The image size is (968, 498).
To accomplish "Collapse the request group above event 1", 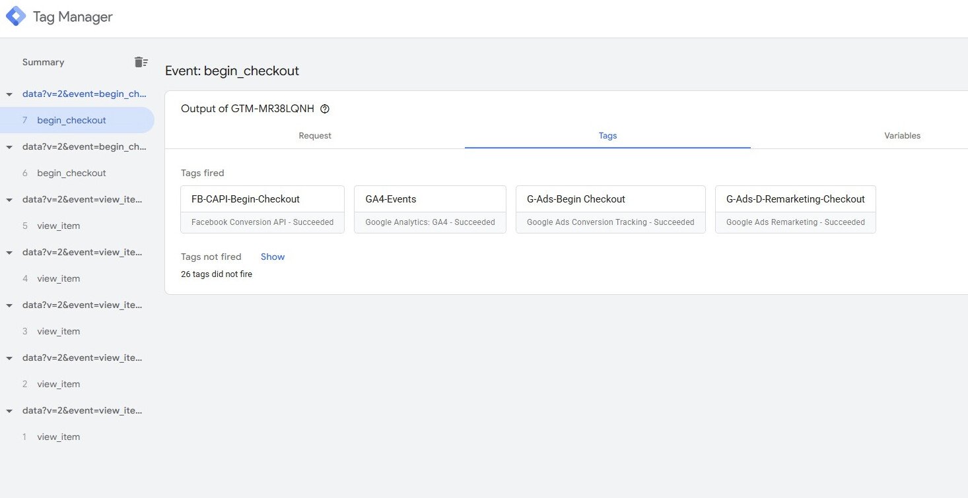I will (x=9, y=411).
